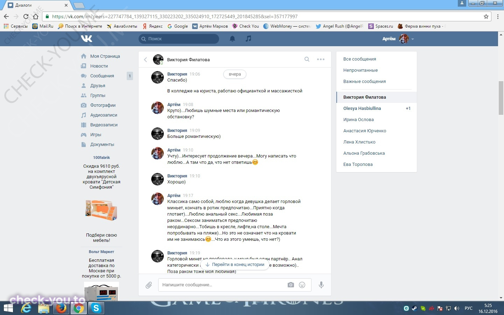Viewport: 504px width, 315px height.
Task: Open conversation actions three-dots menu
Action: (321, 59)
